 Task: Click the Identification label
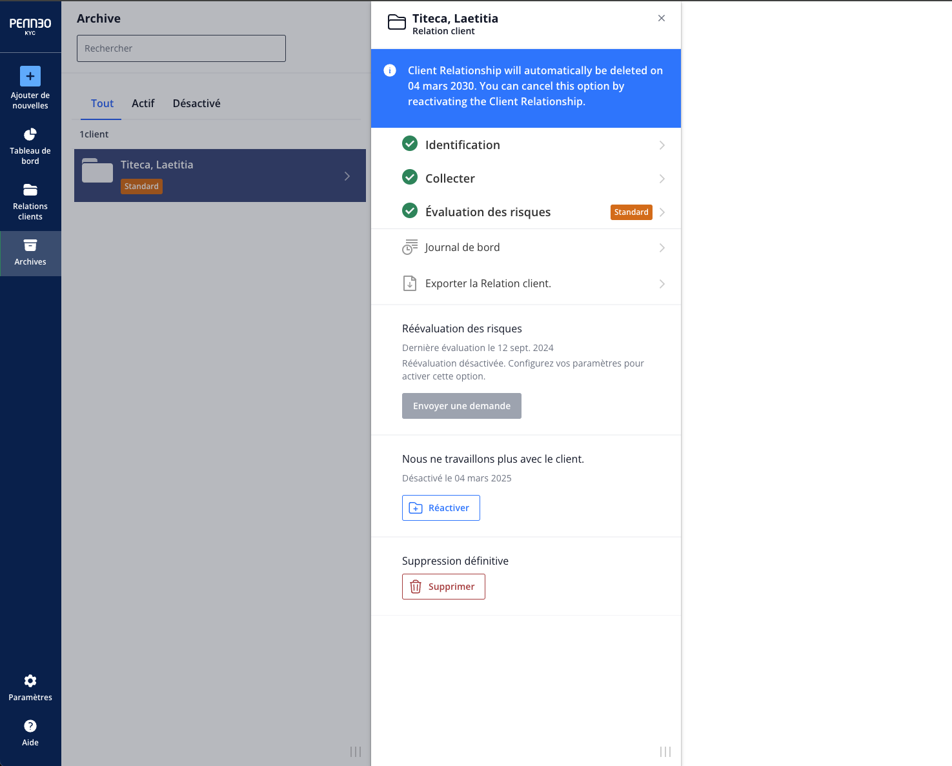coord(463,145)
